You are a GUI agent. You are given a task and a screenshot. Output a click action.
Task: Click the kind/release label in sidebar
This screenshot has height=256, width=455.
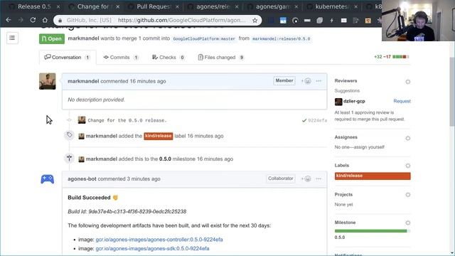[373, 176]
